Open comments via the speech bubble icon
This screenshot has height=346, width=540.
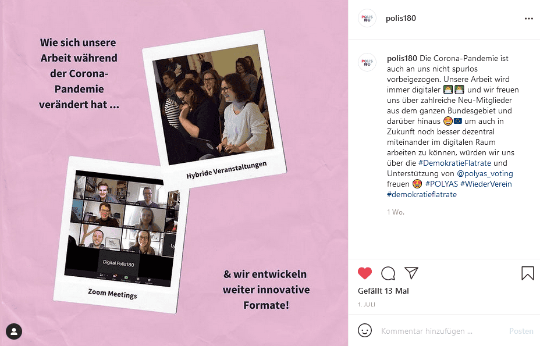click(x=388, y=273)
